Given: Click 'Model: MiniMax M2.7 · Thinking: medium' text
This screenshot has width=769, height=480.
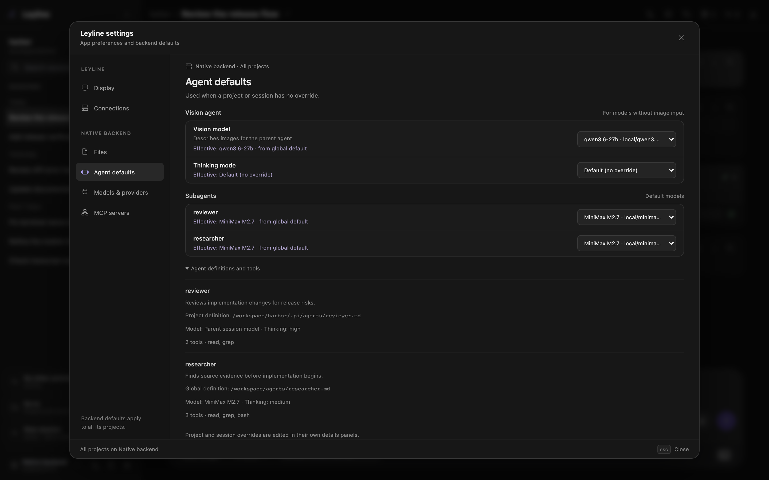Looking at the screenshot, I should click(237, 402).
